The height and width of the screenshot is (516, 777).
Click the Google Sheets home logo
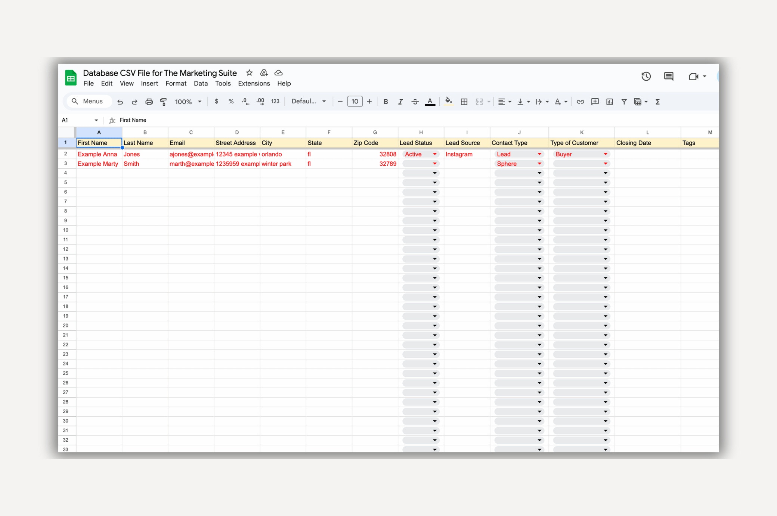[x=71, y=78]
